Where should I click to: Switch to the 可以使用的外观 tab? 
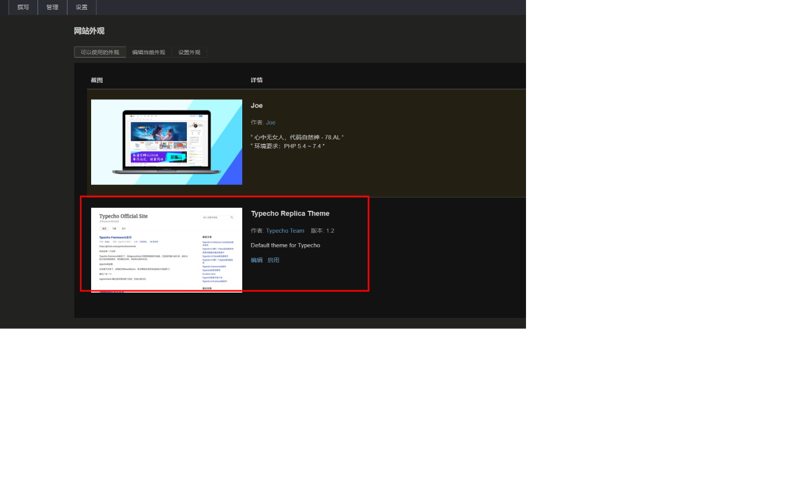tap(100, 52)
